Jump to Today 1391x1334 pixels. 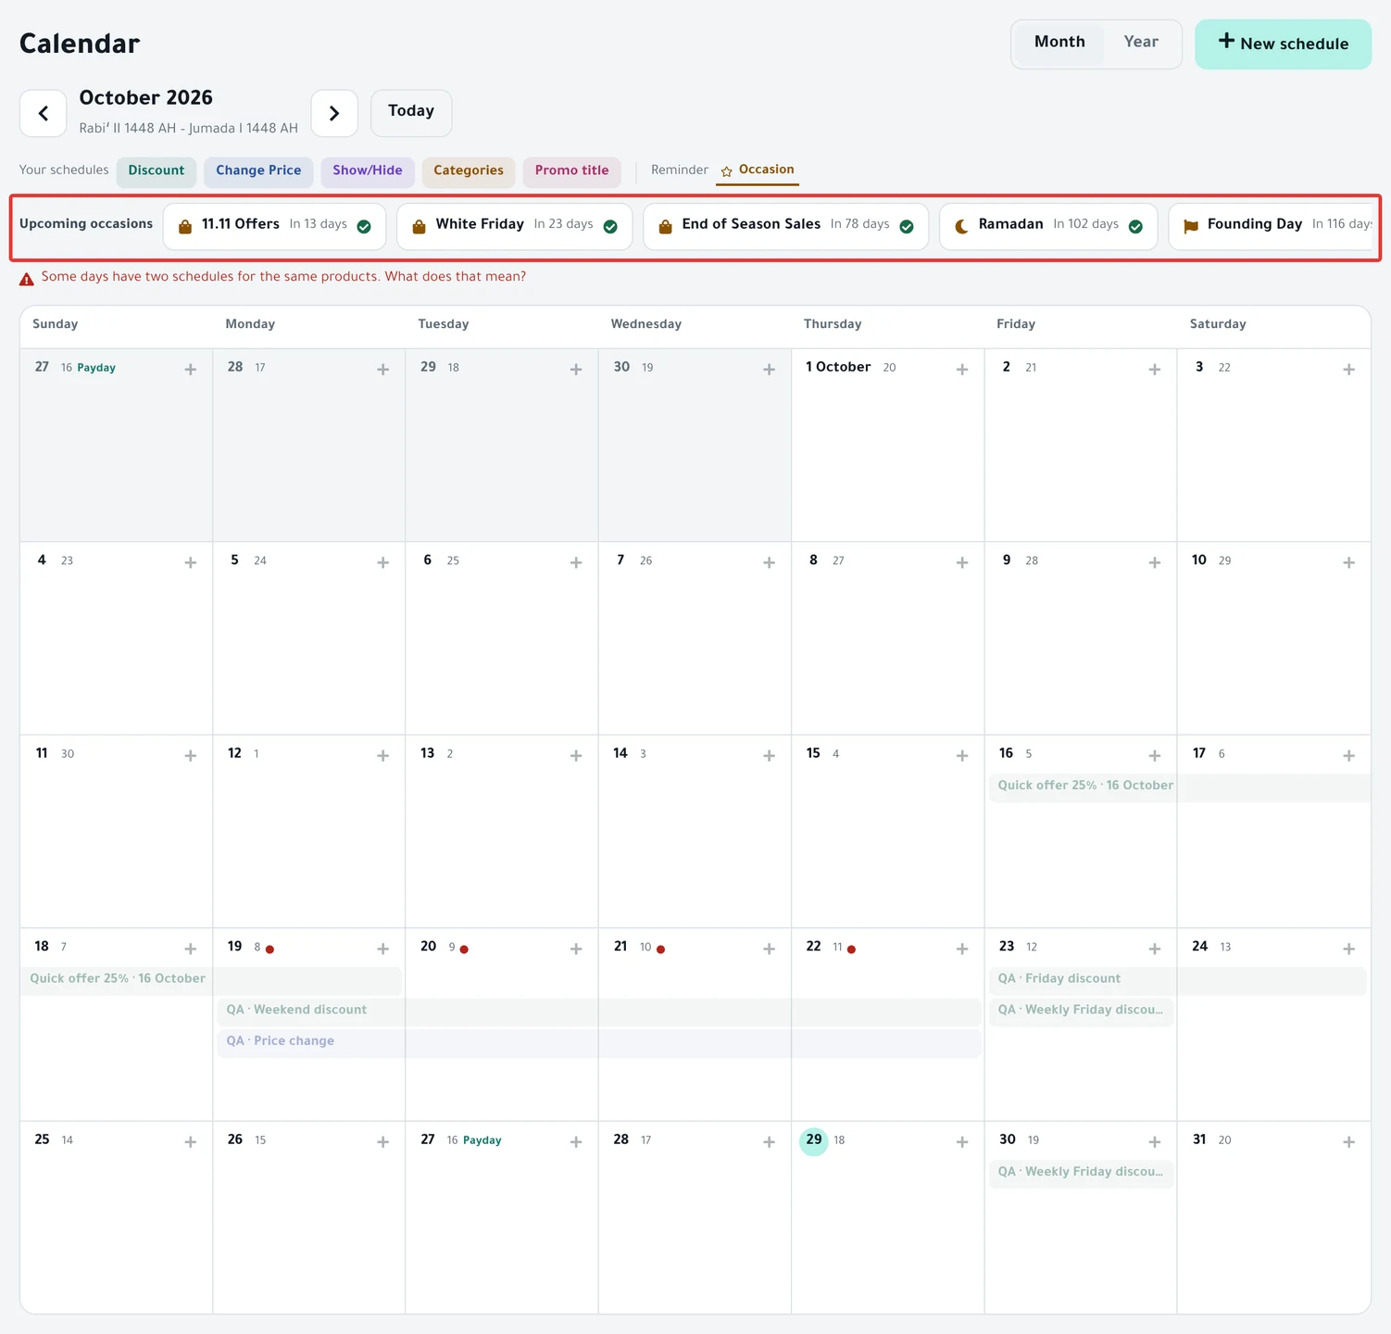(x=411, y=112)
